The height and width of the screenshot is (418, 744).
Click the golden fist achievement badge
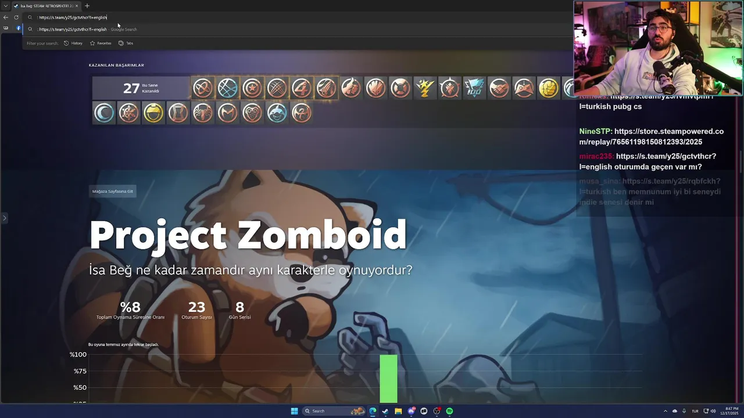coord(548,88)
